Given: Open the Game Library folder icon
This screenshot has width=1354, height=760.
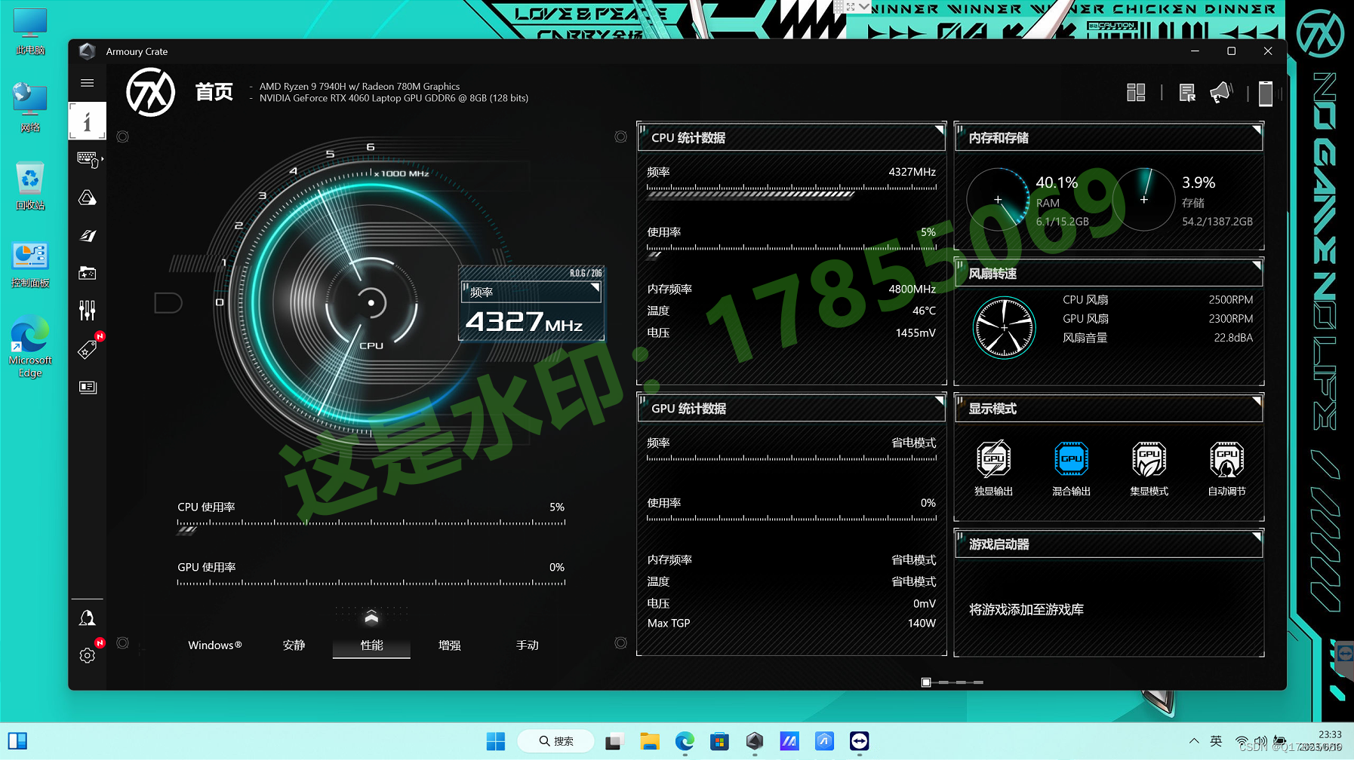Looking at the screenshot, I should pyautogui.click(x=88, y=273).
